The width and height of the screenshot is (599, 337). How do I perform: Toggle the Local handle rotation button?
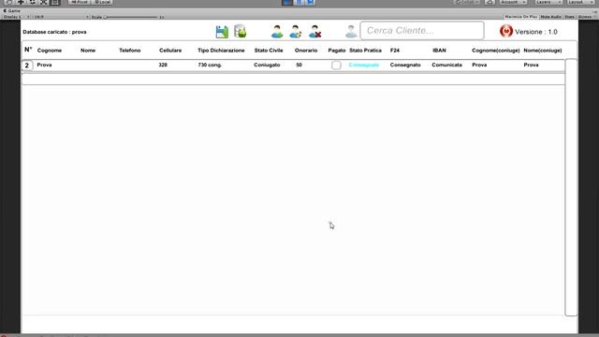(x=102, y=2)
